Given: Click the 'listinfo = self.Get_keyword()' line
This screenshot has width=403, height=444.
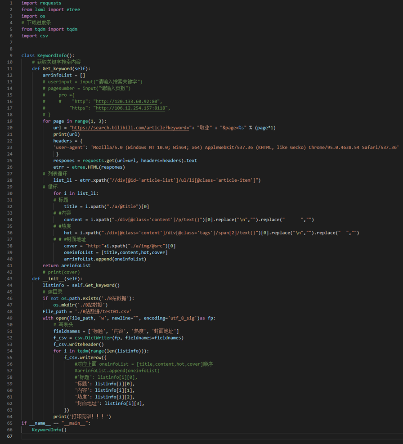Looking at the screenshot, I should tap(81, 285).
